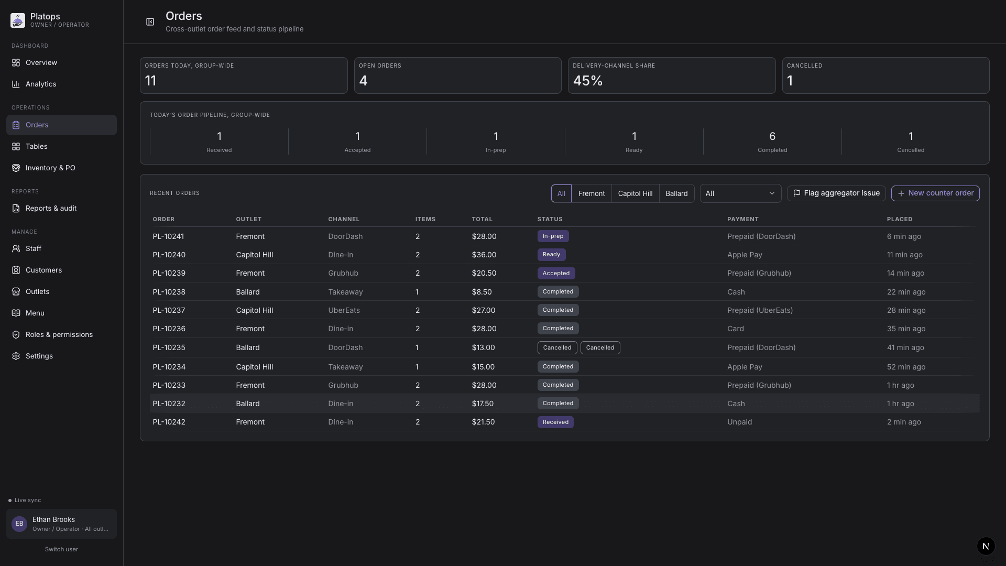Click order ID PL-10232

pos(169,404)
